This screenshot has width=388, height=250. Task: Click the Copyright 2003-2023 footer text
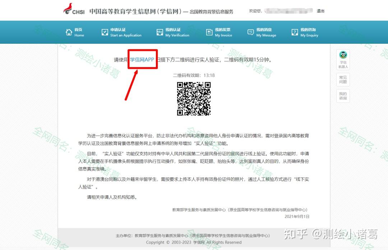pyautogui.click(x=194, y=242)
